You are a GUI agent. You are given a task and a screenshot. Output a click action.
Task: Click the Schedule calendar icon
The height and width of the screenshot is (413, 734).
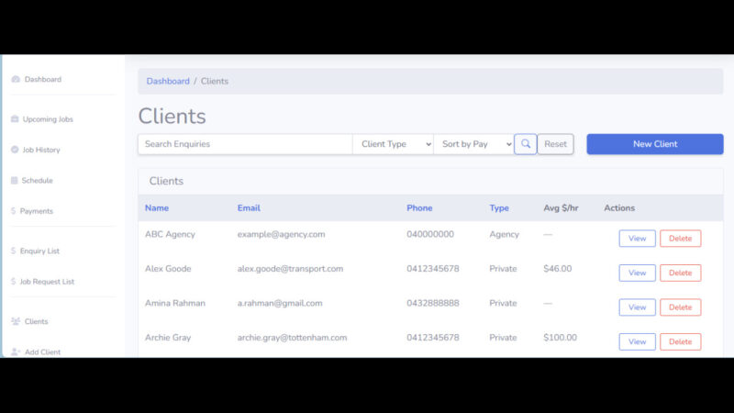15,181
